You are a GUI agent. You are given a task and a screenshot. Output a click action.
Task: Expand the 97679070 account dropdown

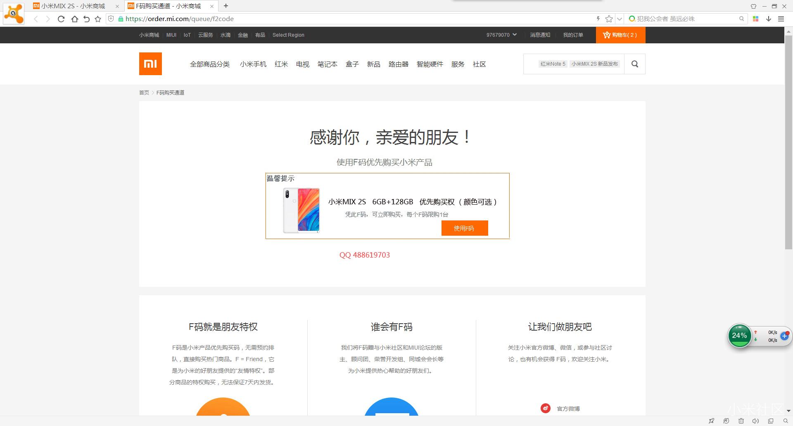pyautogui.click(x=502, y=35)
